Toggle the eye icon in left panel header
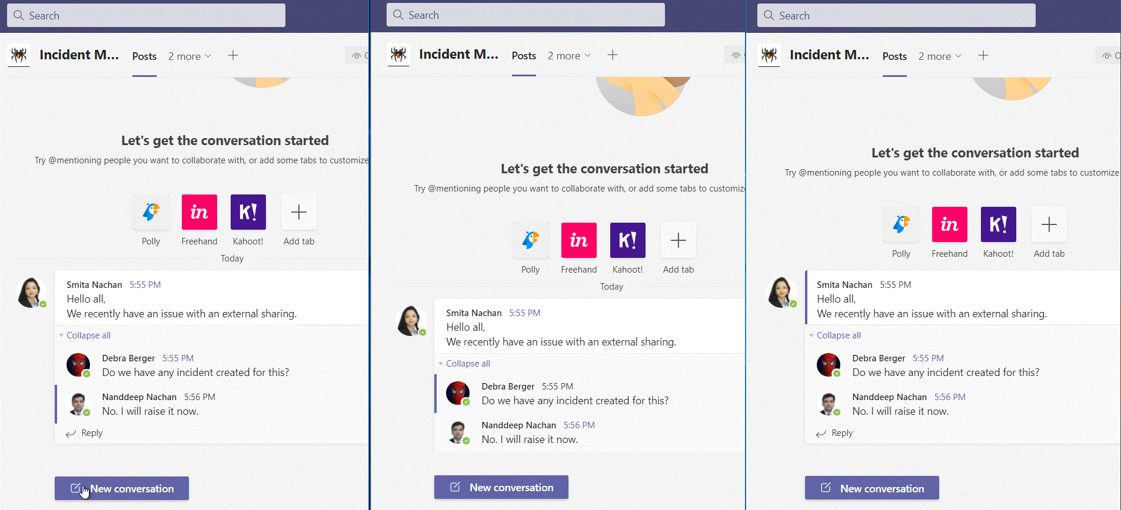This screenshot has height=510, width=1121. [357, 56]
